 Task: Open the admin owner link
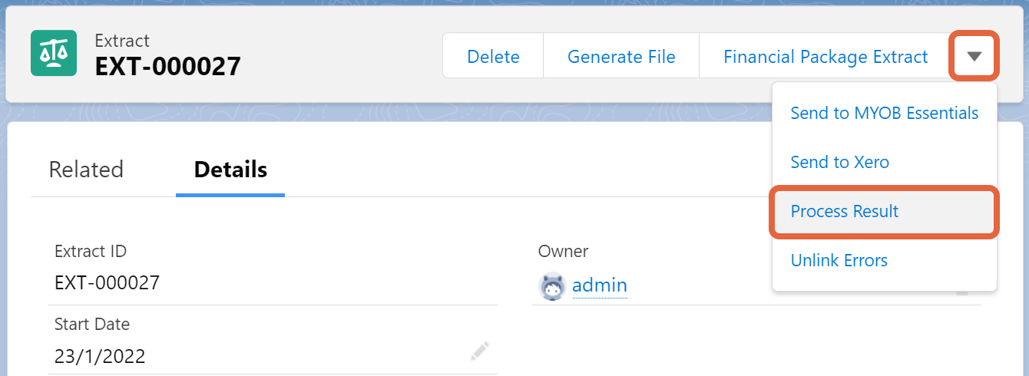(600, 286)
